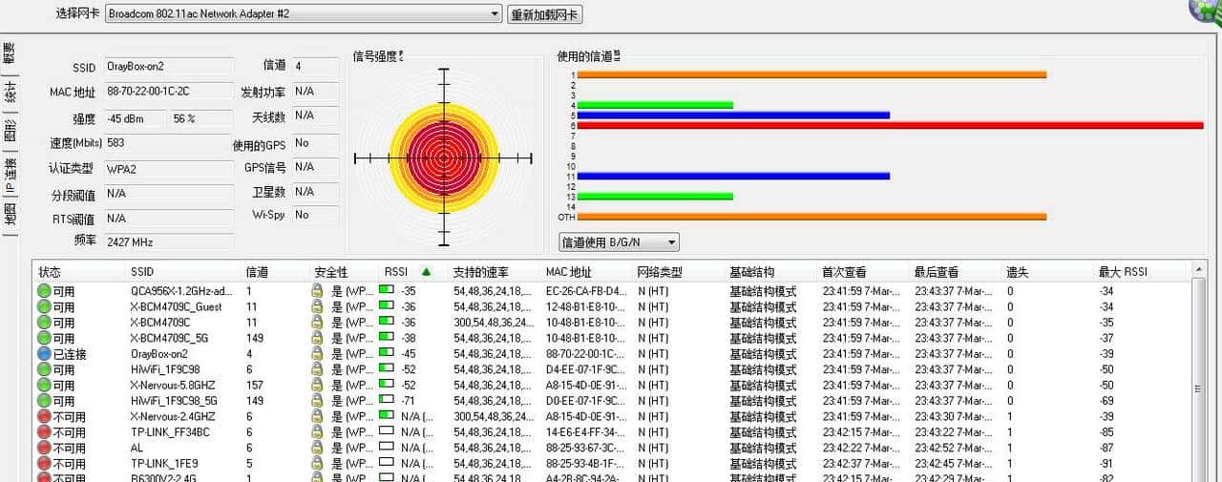Click the red unavailable orb for TP-LINK_FF34BC

[x=44, y=432]
